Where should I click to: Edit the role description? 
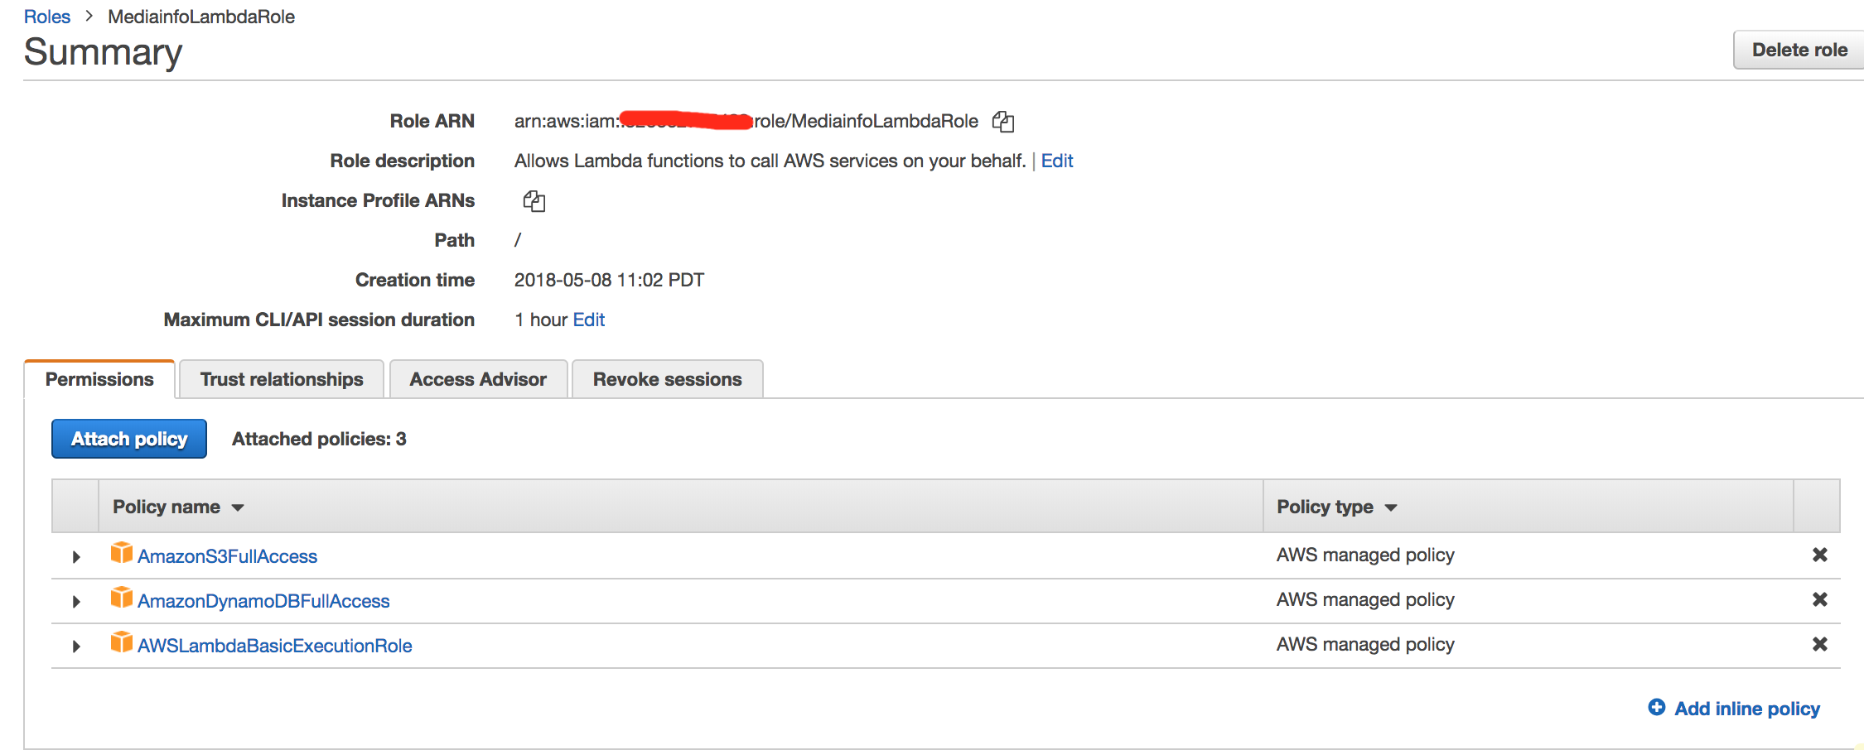(x=1057, y=161)
